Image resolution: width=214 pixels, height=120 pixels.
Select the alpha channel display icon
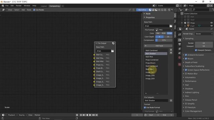click(x=156, y=10)
